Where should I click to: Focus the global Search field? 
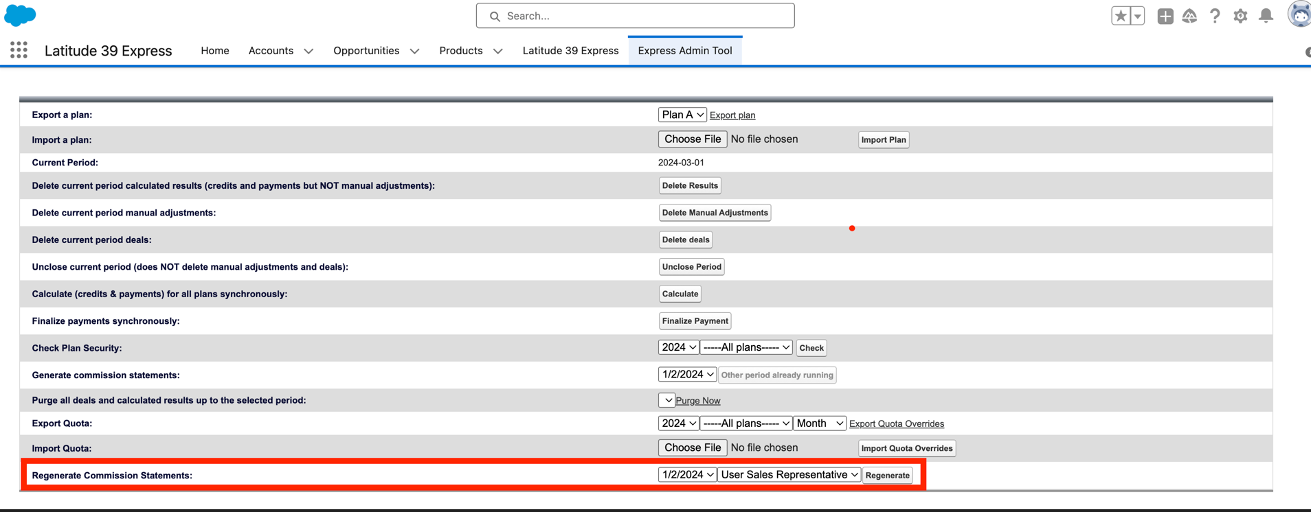[x=635, y=16]
